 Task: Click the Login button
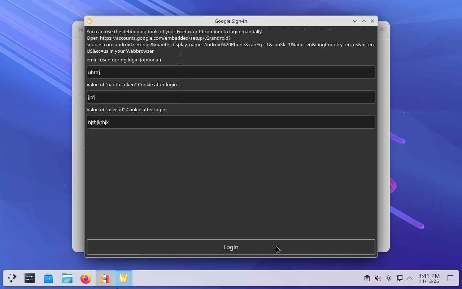231,247
